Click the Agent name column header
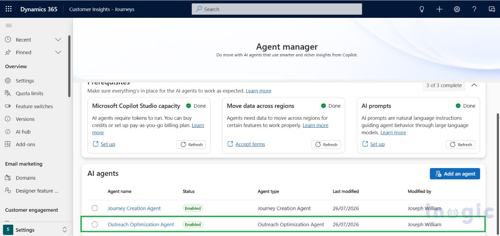The width and height of the screenshot is (500, 236). (120, 191)
